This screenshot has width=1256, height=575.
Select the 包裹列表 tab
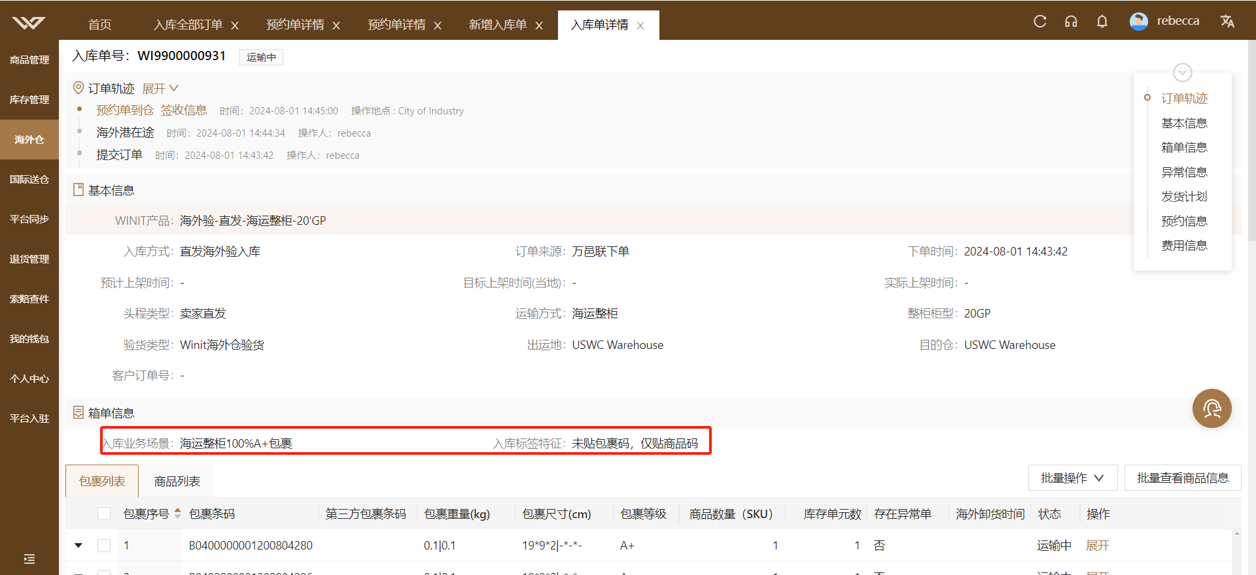click(x=102, y=481)
